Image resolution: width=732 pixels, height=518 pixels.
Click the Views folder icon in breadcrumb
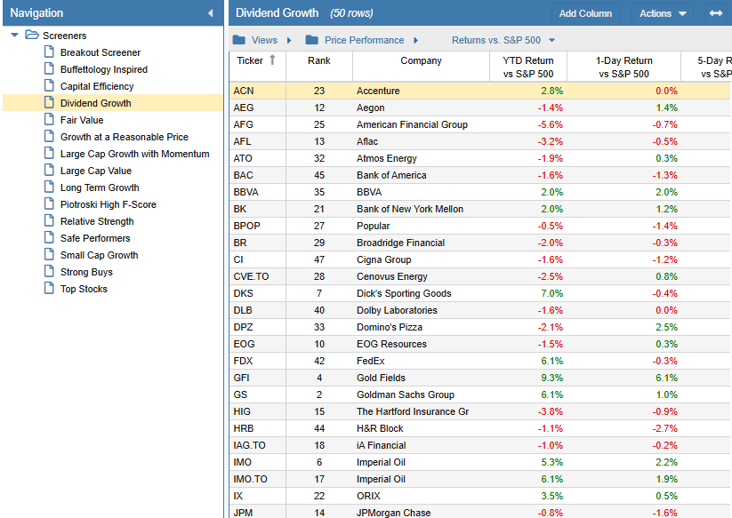click(x=238, y=40)
